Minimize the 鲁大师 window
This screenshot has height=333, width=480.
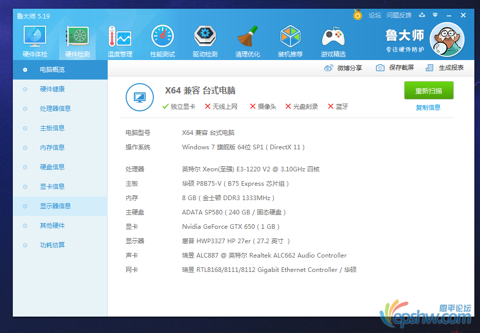(x=449, y=15)
